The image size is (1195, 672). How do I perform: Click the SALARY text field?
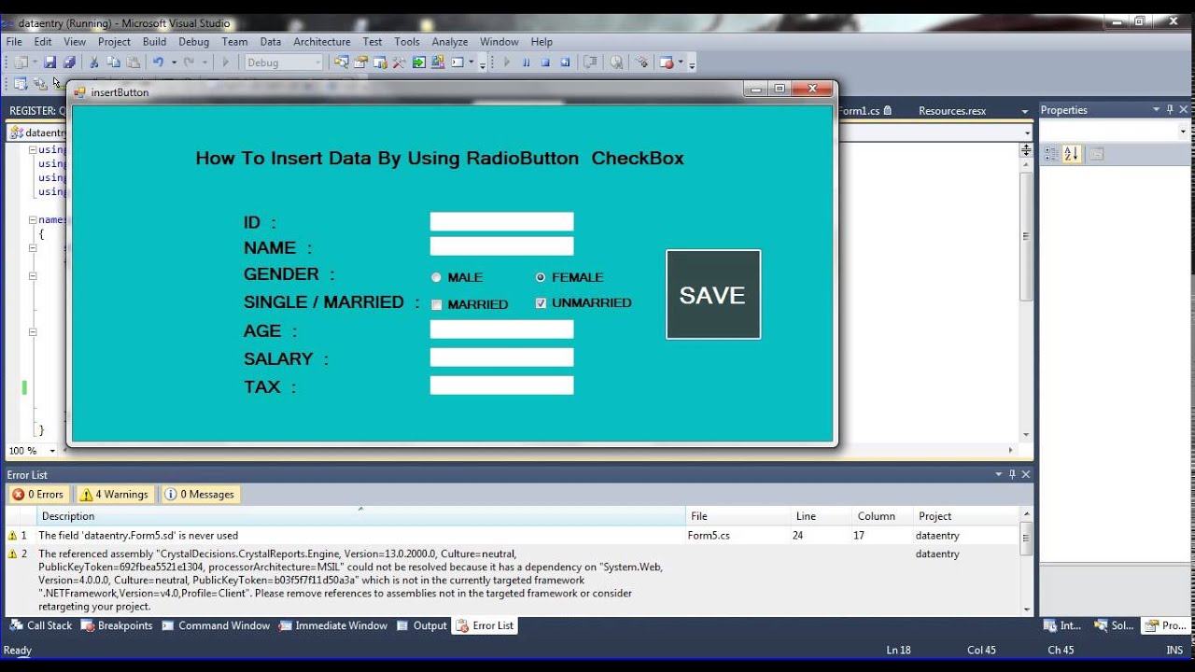[501, 357]
